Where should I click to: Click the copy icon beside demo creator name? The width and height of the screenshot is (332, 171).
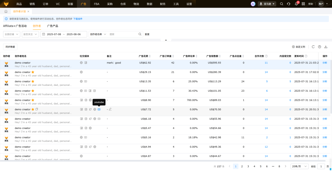point(37,109)
